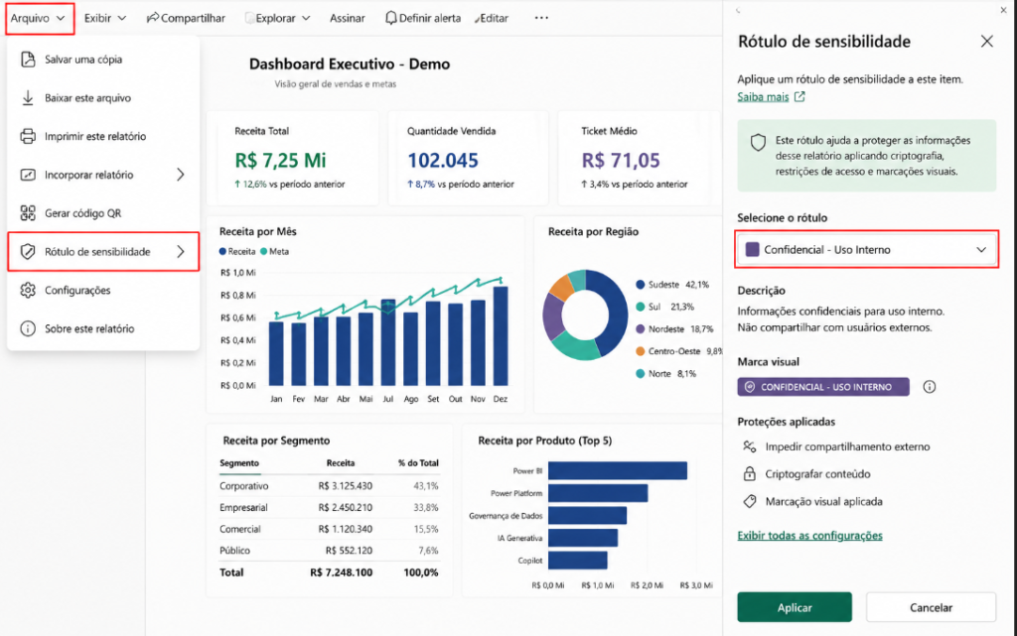Click the Quantidade Vendida value 102.045
Viewport: 1017px width, 636px height.
(x=443, y=160)
